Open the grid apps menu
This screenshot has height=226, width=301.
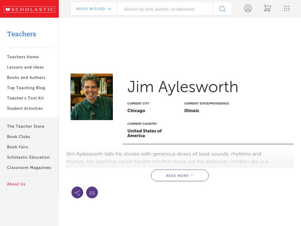click(286, 8)
